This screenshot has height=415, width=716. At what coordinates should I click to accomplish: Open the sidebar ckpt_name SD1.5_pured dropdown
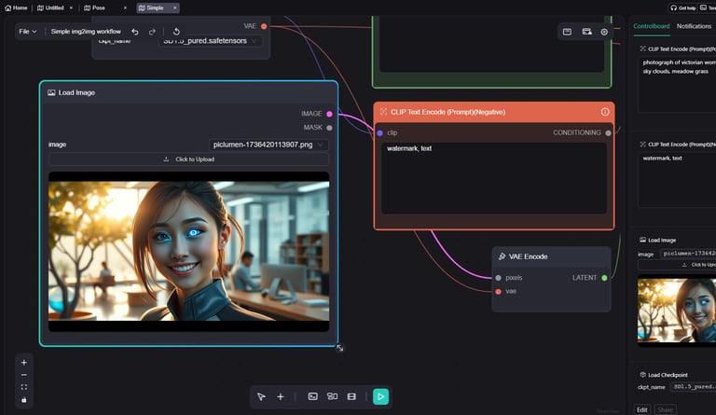tap(694, 387)
